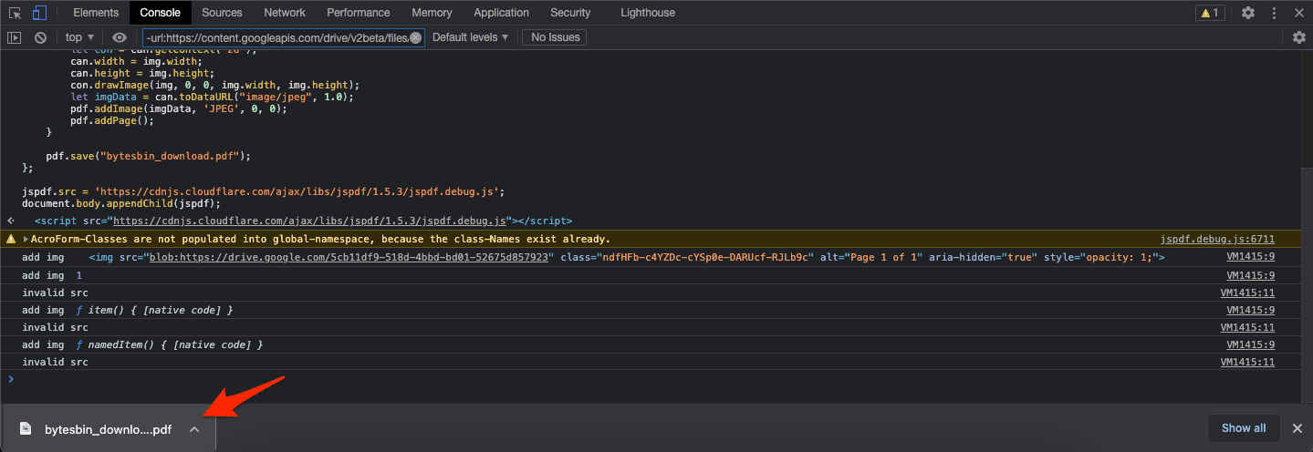
Task: Toggle live expression eye icon
Action: pyautogui.click(x=120, y=37)
